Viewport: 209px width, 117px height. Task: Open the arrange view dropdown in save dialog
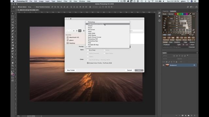[x=84, y=31]
